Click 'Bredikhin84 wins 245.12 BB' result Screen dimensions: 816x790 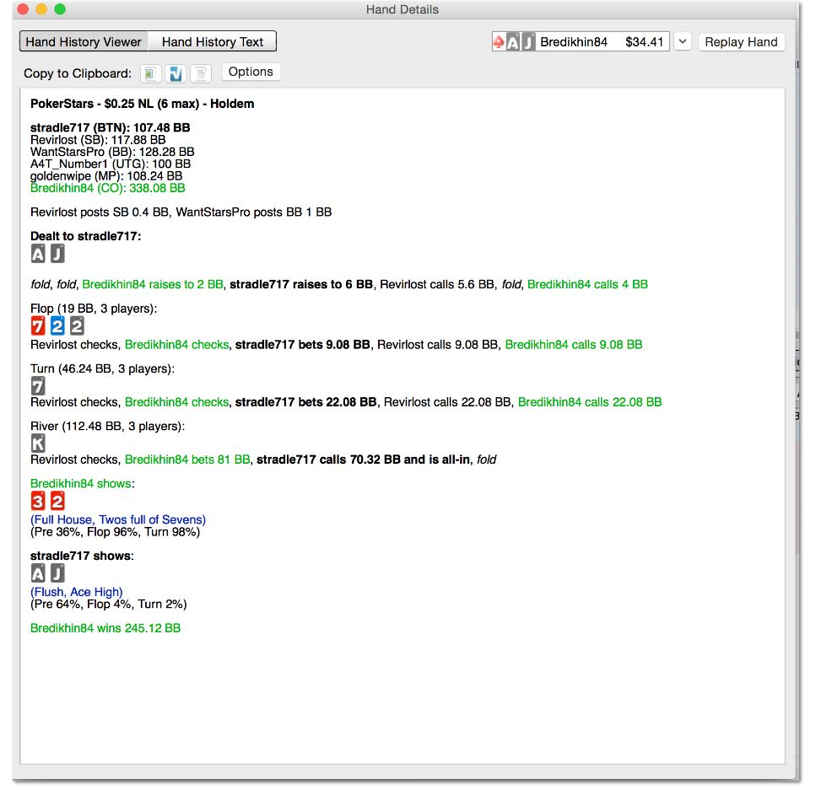(105, 628)
